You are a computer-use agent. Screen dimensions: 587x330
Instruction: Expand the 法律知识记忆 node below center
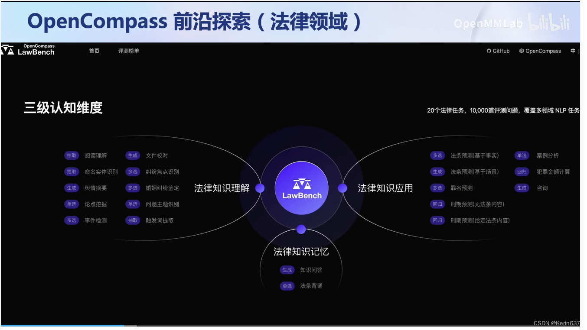coord(302,251)
